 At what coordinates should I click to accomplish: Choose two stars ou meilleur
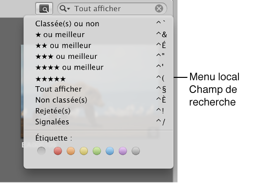pyautogui.click(x=98, y=45)
